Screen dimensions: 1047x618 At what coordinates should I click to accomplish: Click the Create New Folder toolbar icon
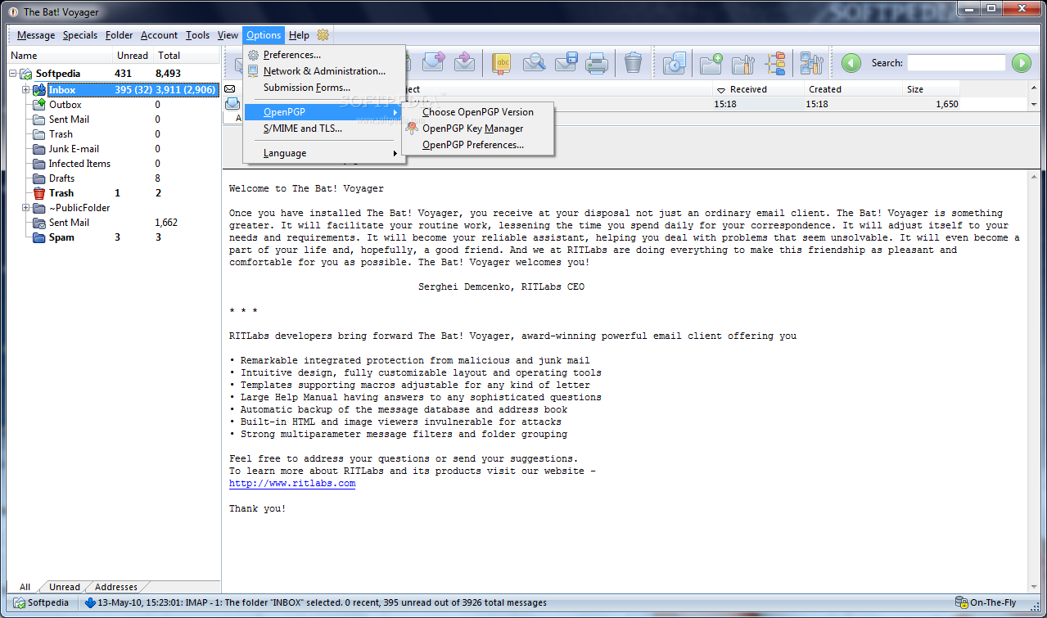click(711, 62)
